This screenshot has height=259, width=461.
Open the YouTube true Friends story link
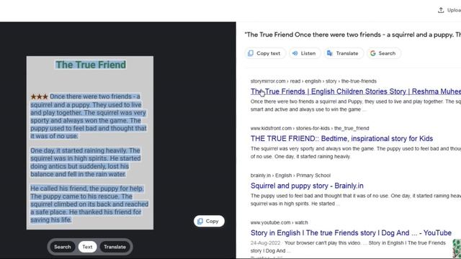(351, 232)
